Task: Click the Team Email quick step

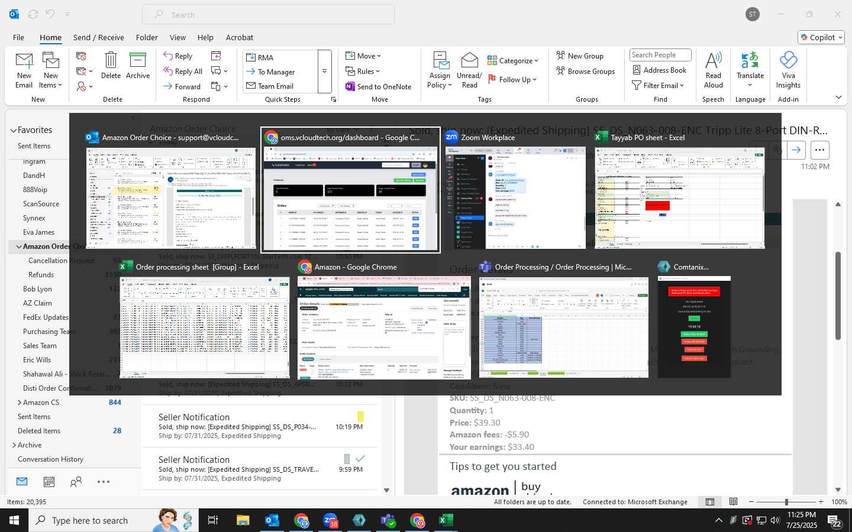Action: point(280,86)
